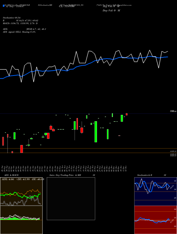Click the '-DY: 46.68' value

(37, 179)
